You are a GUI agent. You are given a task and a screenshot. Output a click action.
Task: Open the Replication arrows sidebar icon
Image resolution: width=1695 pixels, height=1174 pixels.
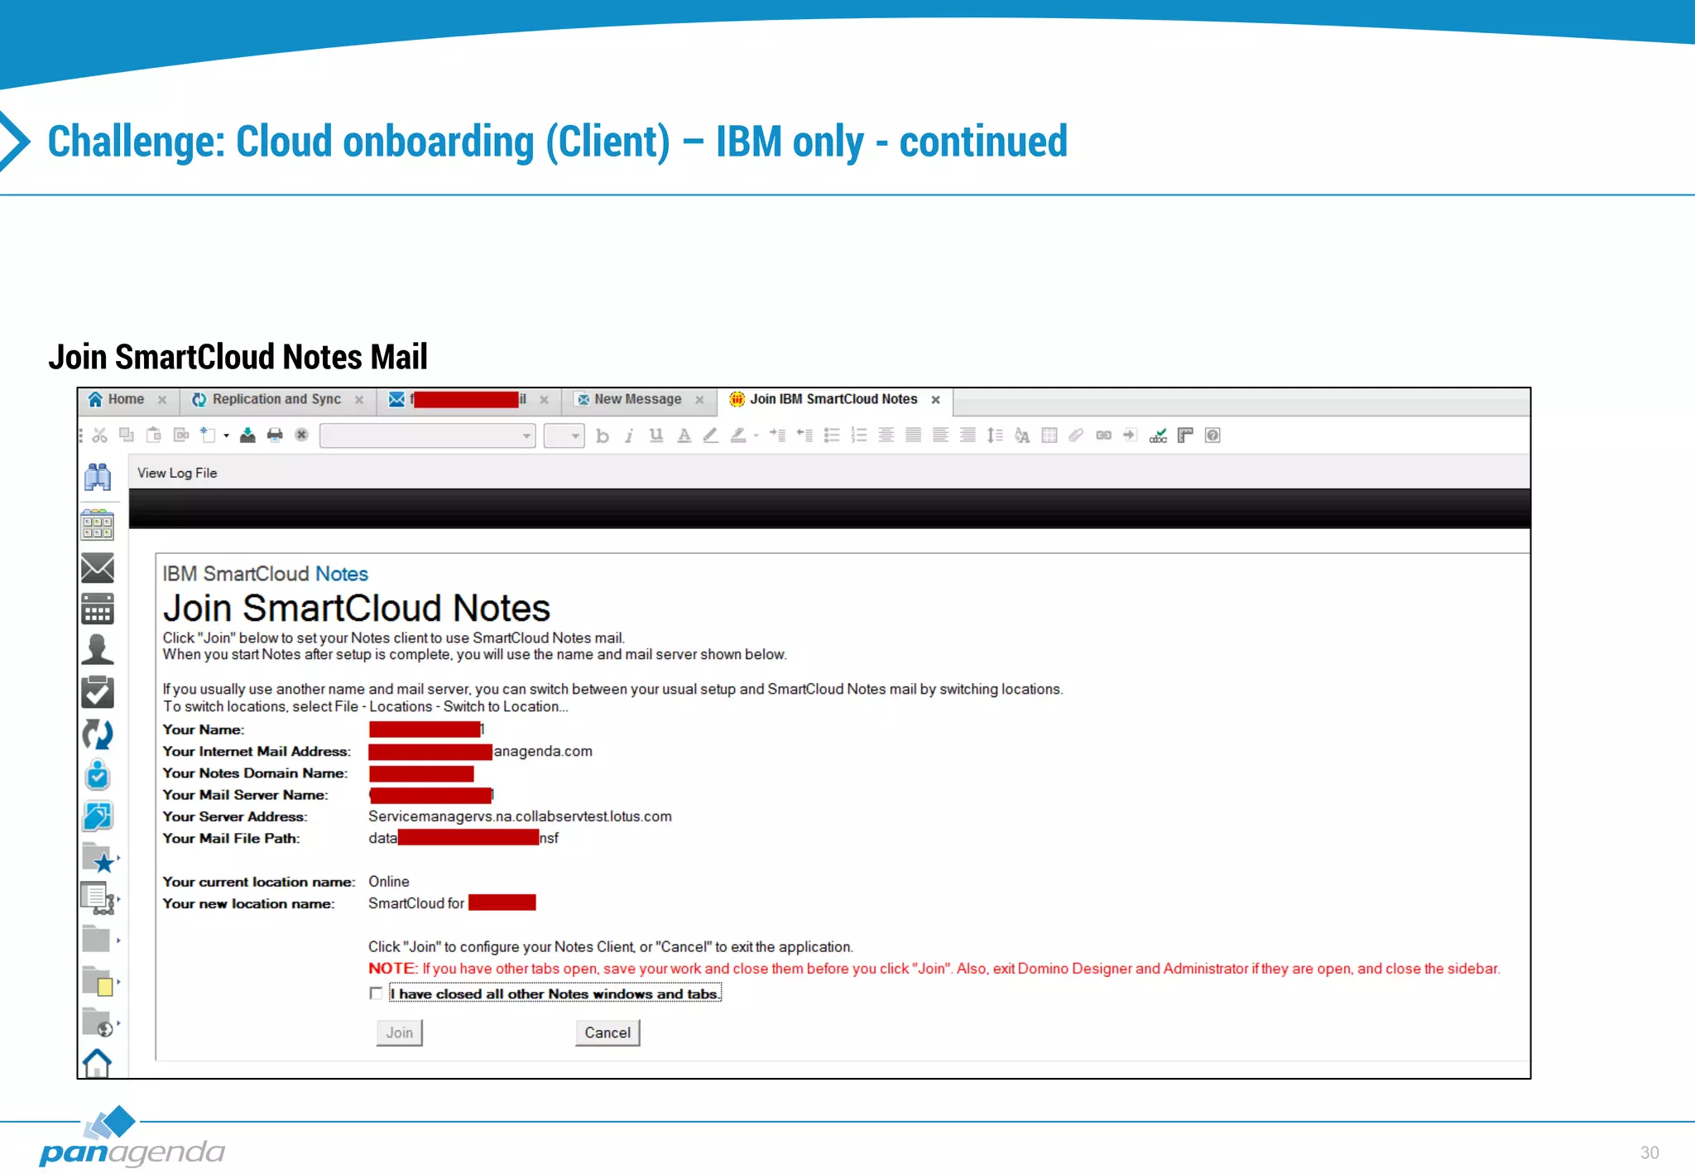(98, 734)
